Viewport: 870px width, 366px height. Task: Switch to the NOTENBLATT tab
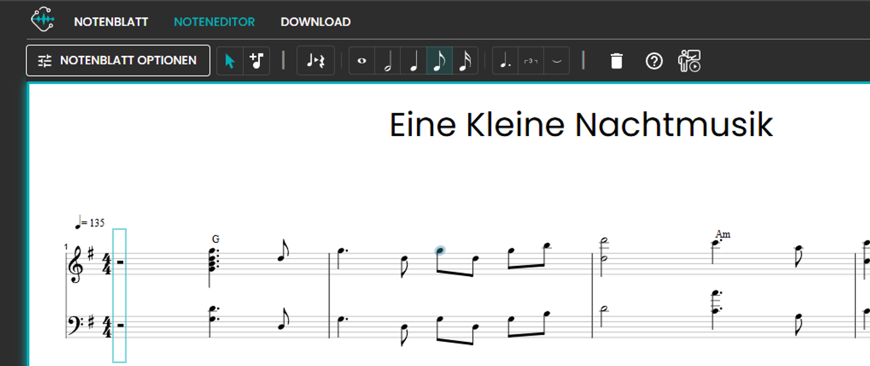click(111, 22)
